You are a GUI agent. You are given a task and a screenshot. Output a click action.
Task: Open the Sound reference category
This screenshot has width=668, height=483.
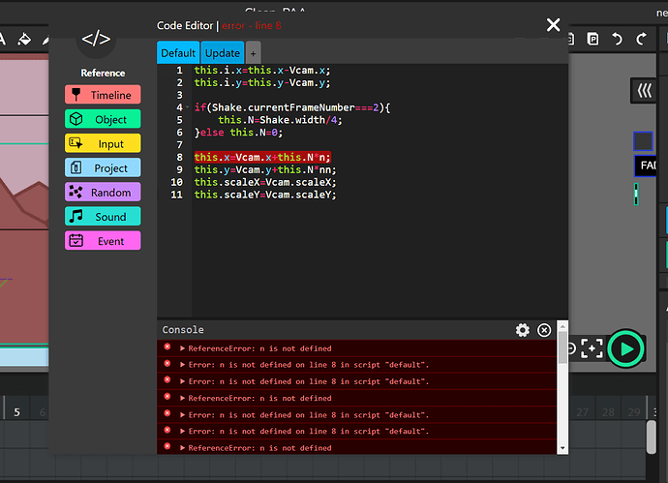point(103,217)
